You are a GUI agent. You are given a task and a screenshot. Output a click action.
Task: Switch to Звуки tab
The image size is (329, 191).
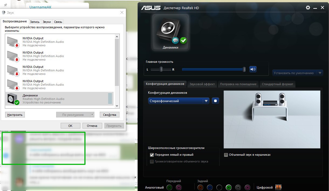pyautogui.click(x=47, y=22)
